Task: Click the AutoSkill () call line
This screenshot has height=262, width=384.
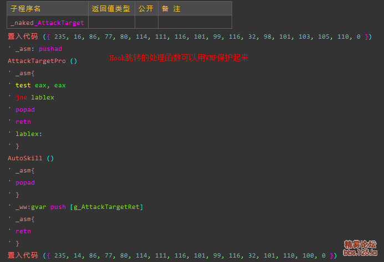Action: coord(30,158)
